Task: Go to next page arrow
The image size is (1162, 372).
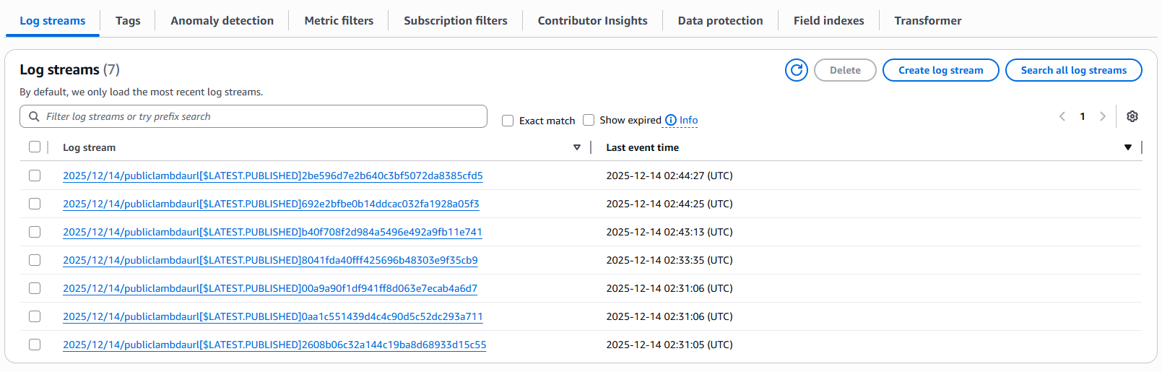Action: click(1102, 116)
